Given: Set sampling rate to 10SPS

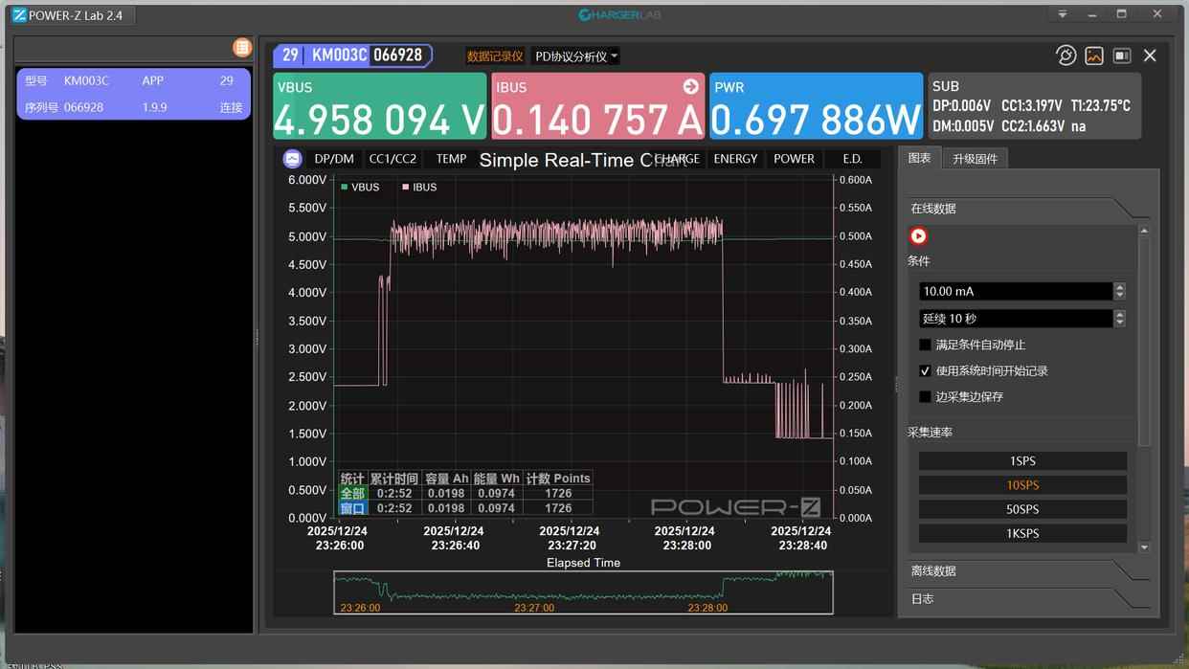Looking at the screenshot, I should (1022, 485).
